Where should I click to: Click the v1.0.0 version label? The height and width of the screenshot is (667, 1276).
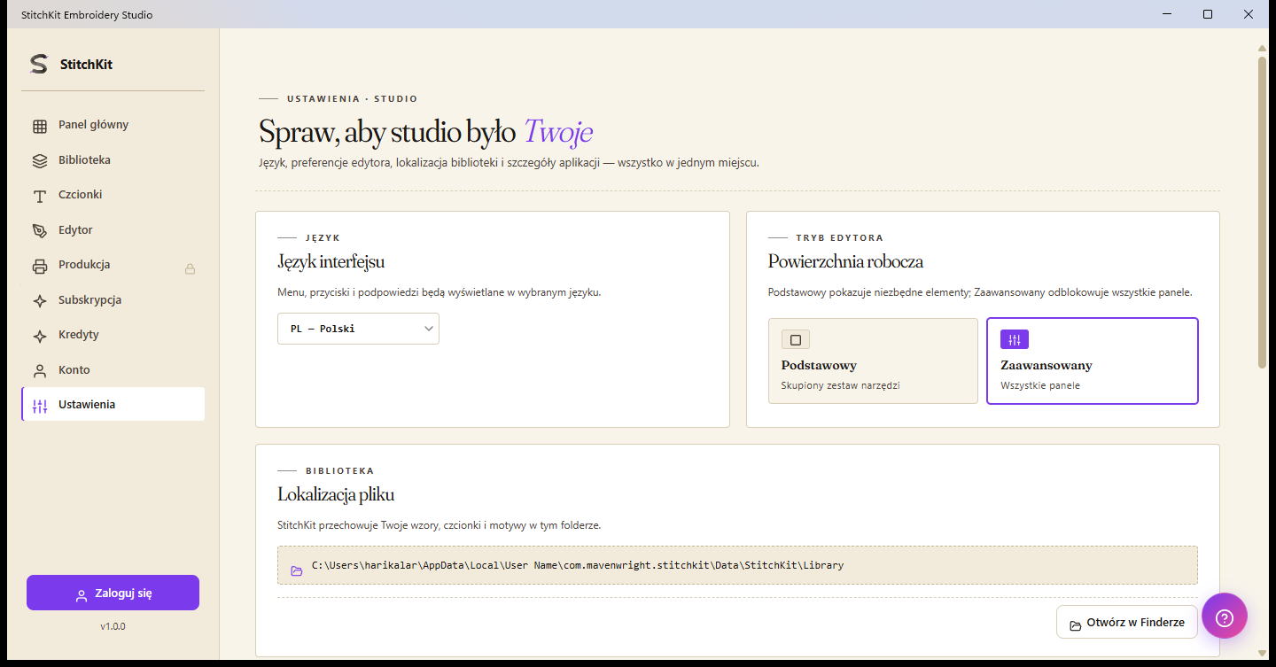click(x=113, y=626)
